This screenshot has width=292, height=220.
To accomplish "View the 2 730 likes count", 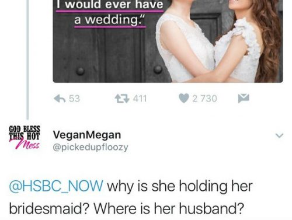I will [x=204, y=99].
